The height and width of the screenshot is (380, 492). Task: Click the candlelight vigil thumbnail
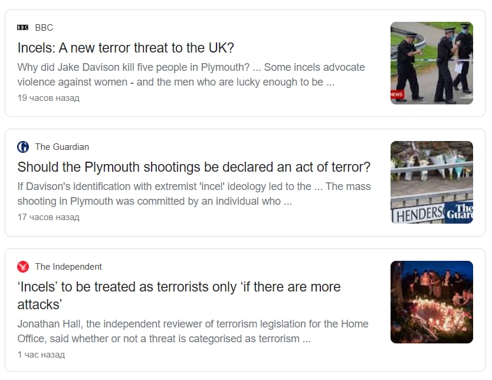(432, 302)
